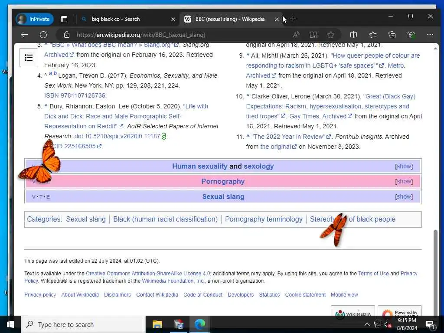Screen dimensions: 444x333
Task: Add this page to favorites star
Action: pyautogui.click(x=331, y=35)
